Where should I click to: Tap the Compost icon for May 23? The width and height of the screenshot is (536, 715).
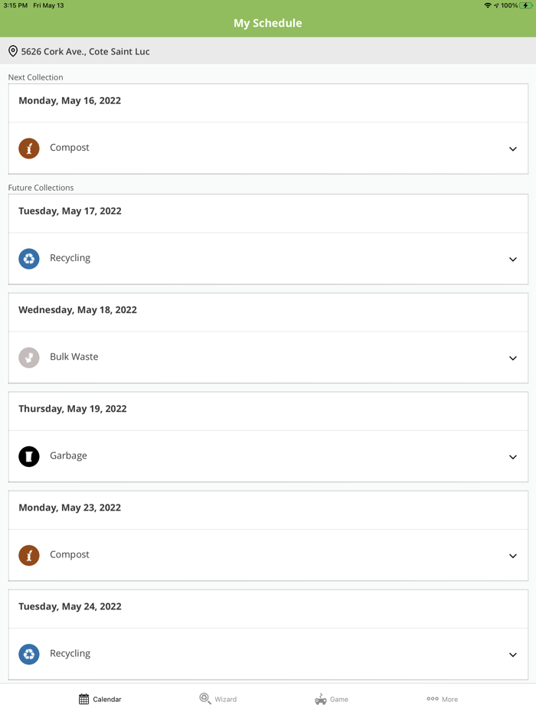tap(29, 555)
